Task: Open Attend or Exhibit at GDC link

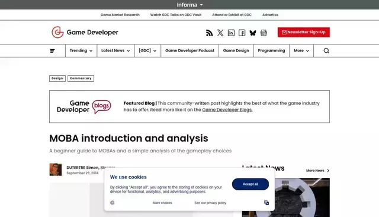Action: pyautogui.click(x=232, y=15)
